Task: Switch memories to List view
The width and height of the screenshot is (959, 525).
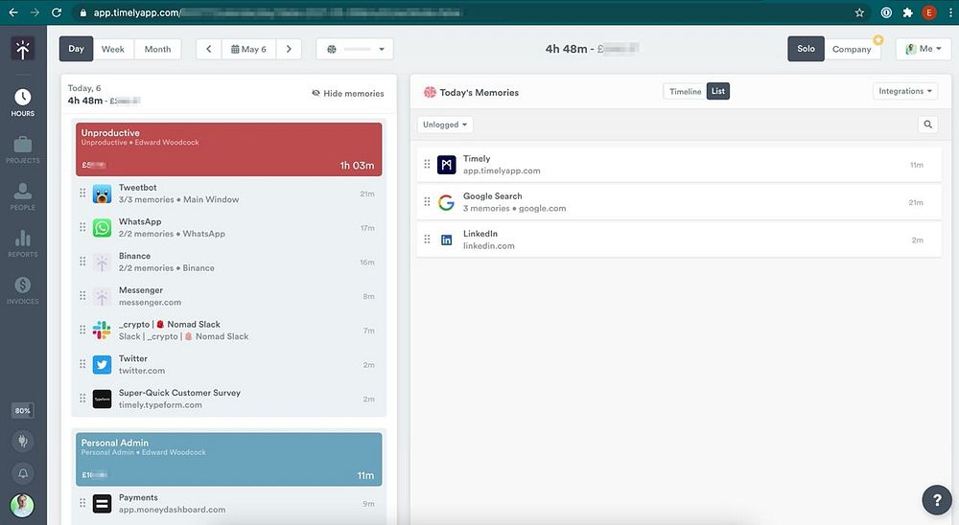Action: click(718, 91)
